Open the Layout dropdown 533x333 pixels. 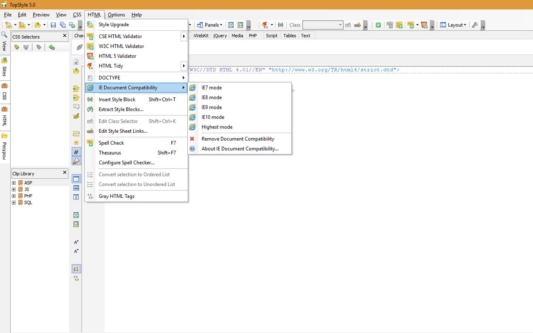453,25
